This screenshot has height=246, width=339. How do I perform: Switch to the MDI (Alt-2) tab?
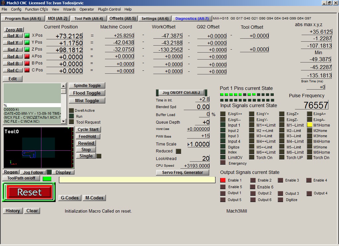(x=58, y=19)
